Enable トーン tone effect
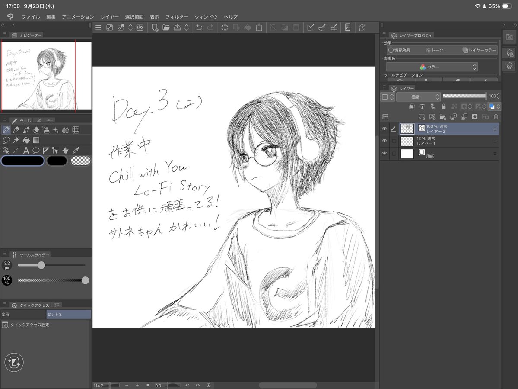This screenshot has height=389, width=518. coord(434,50)
